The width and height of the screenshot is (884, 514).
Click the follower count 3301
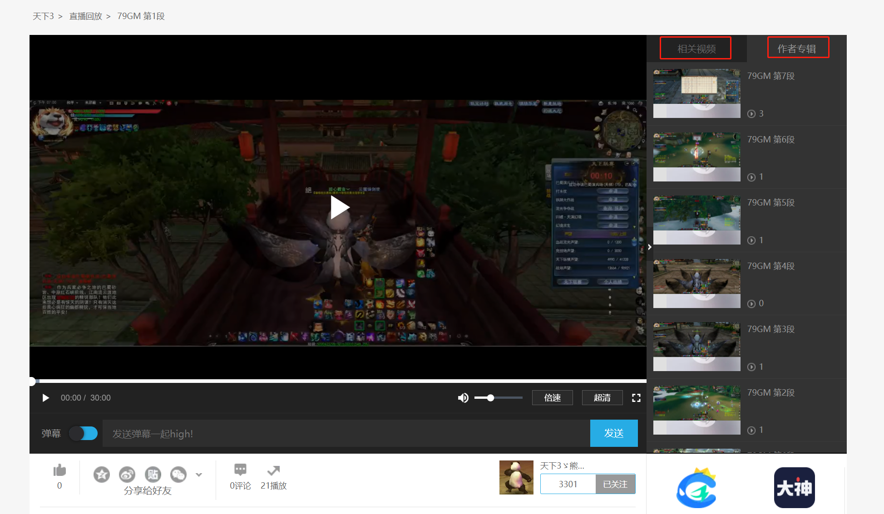[x=568, y=484]
